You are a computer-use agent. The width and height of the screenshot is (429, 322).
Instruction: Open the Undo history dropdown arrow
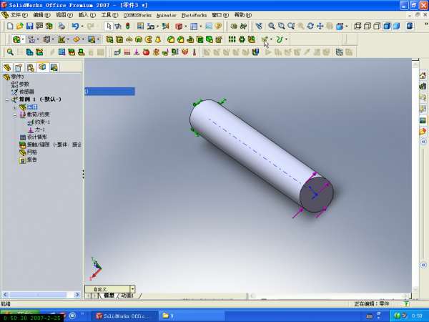coord(82,26)
